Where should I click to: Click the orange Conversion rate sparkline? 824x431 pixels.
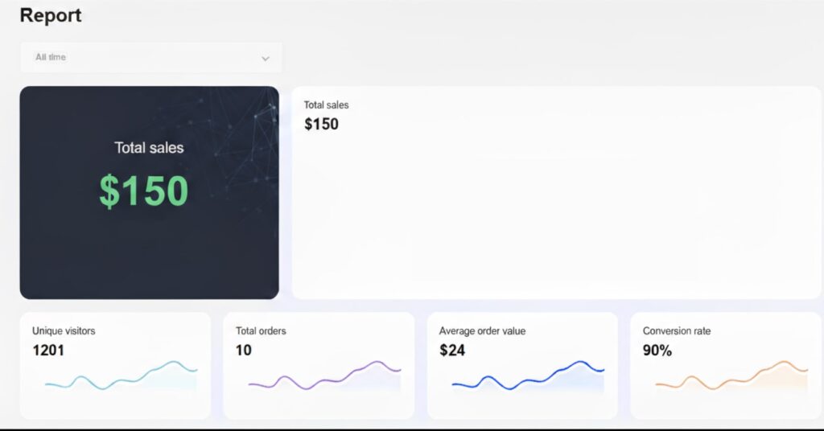(x=731, y=378)
